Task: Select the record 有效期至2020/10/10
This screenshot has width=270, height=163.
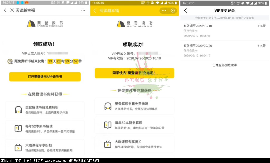Action: [225, 30]
